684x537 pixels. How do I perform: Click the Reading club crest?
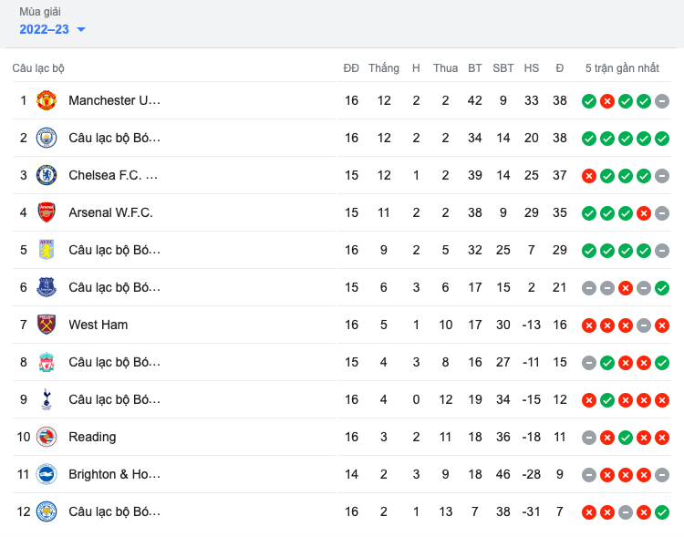46,437
